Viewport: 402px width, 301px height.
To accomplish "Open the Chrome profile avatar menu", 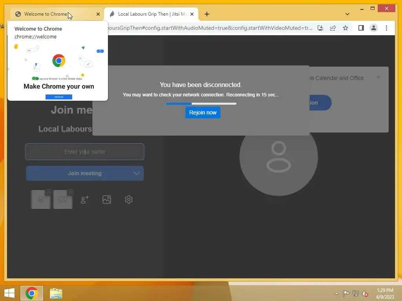I will pos(374,28).
